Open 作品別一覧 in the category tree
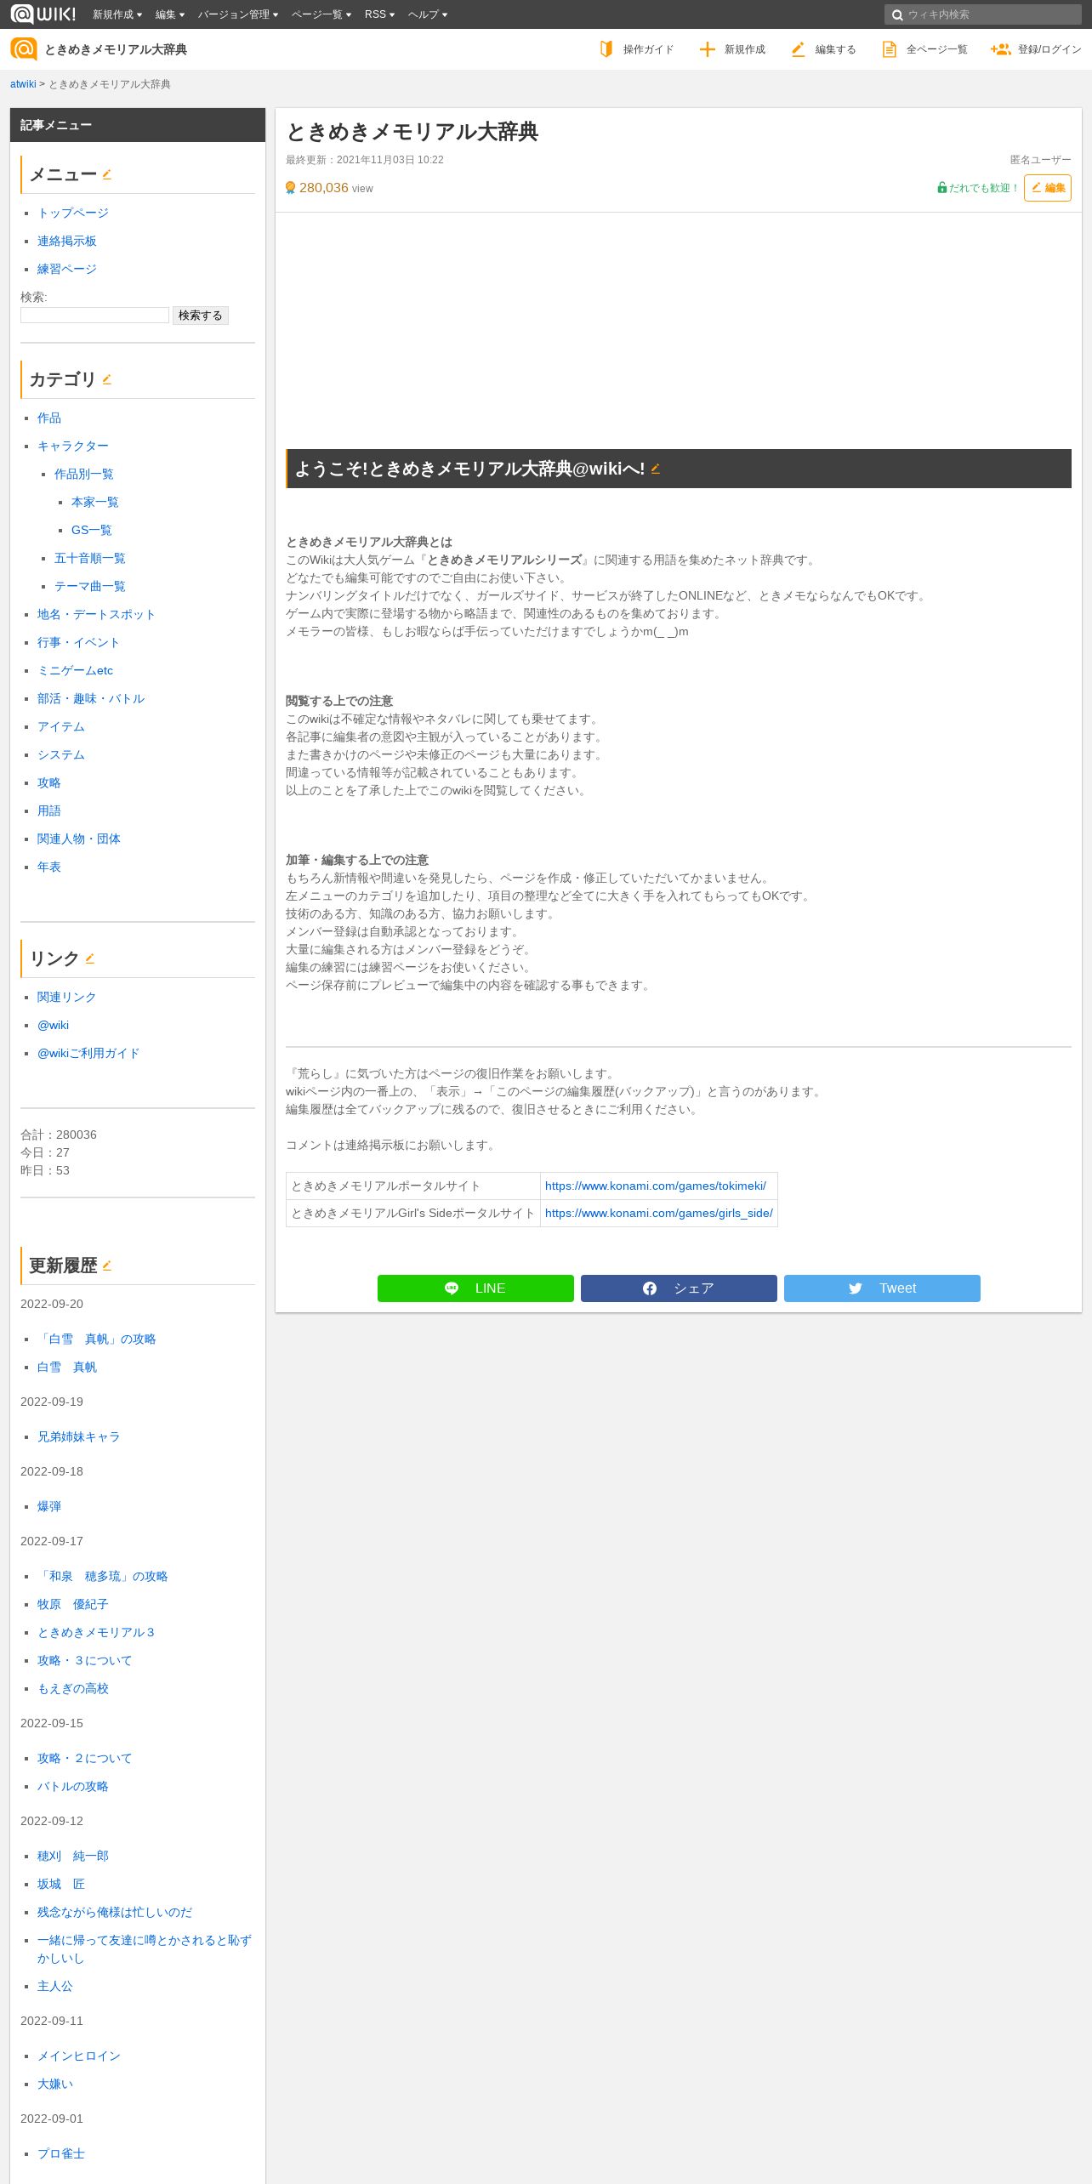1092x2184 pixels. (x=84, y=474)
